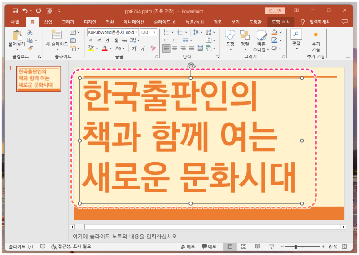Click the accessibility check status icon
The width and height of the screenshot is (359, 255).
(54, 246)
